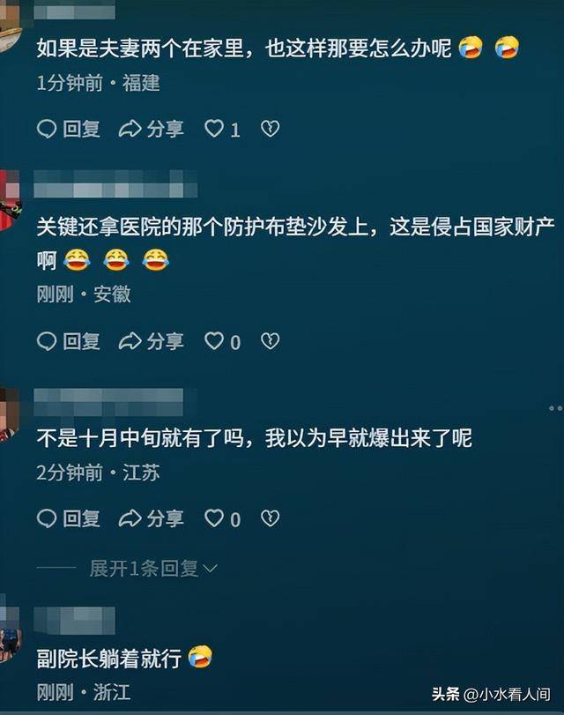Open the @小水看人间 watermark profile
Image resolution: width=564 pixels, height=715 pixels.
(x=507, y=694)
